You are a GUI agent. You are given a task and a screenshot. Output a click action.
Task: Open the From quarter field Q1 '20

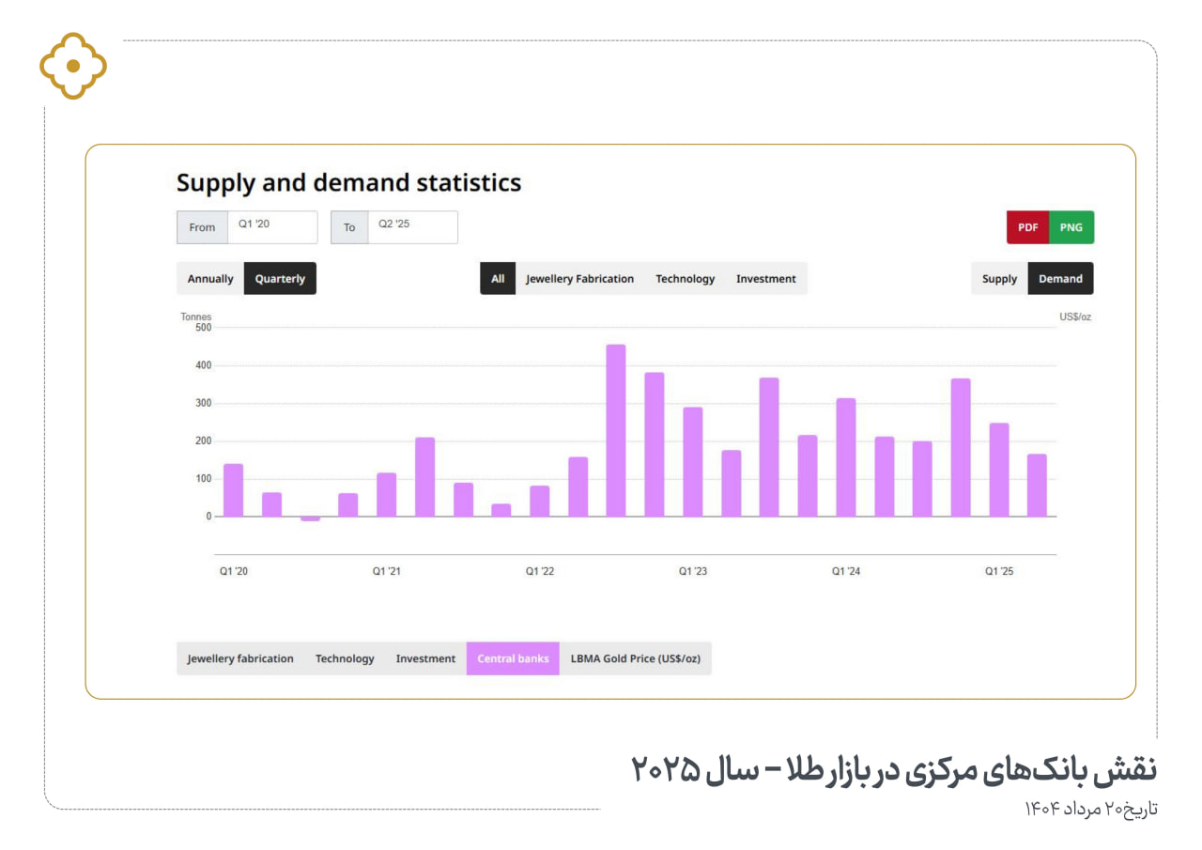coord(273,227)
